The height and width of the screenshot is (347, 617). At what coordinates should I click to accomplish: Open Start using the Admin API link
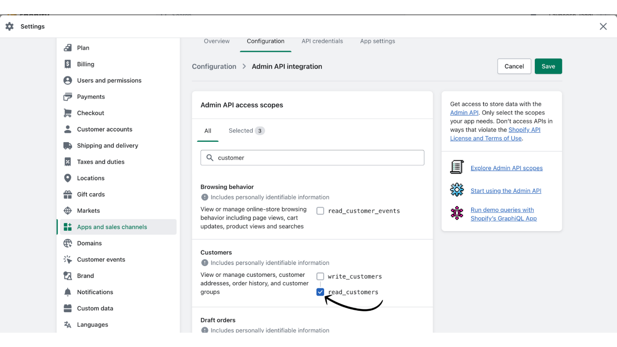pyautogui.click(x=506, y=191)
